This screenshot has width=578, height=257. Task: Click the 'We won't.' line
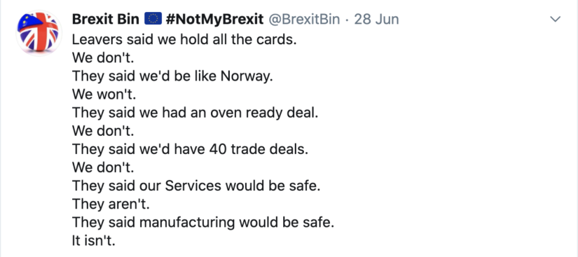tap(104, 95)
